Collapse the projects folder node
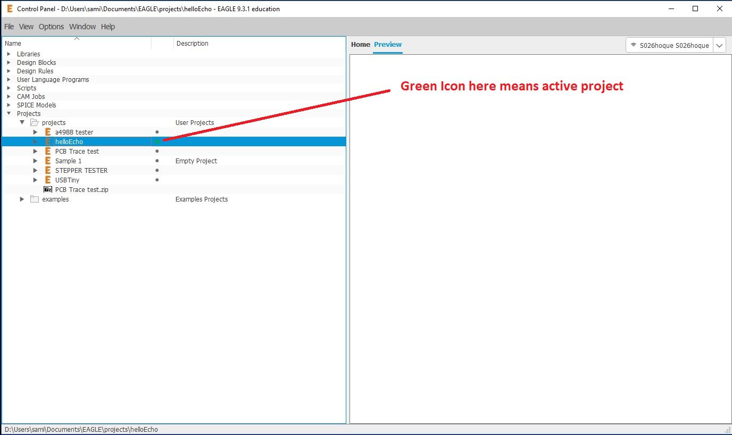This screenshot has width=732, height=435. [x=22, y=122]
